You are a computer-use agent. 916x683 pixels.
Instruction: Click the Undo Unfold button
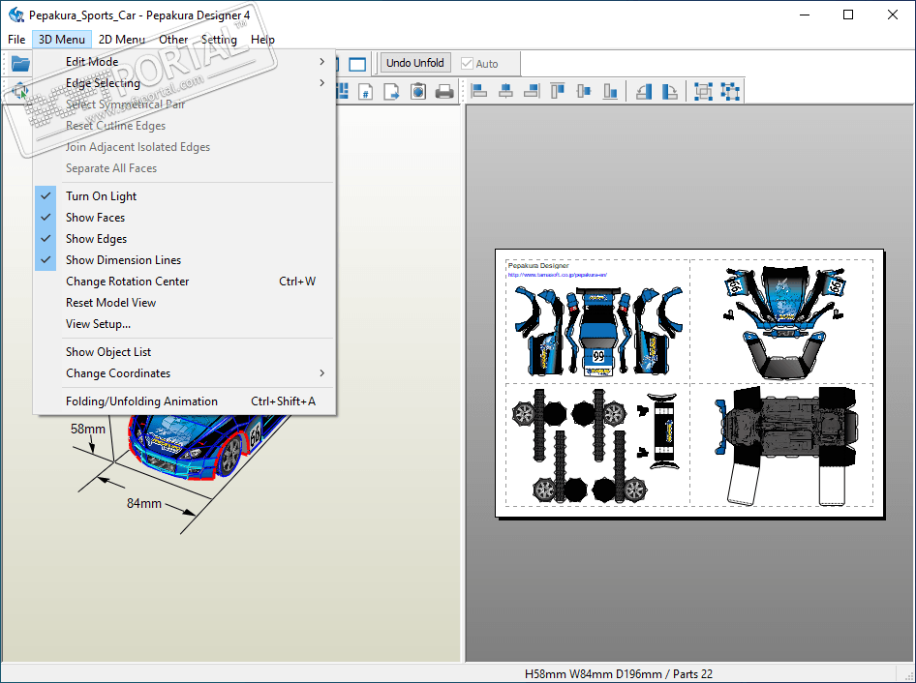tap(414, 63)
